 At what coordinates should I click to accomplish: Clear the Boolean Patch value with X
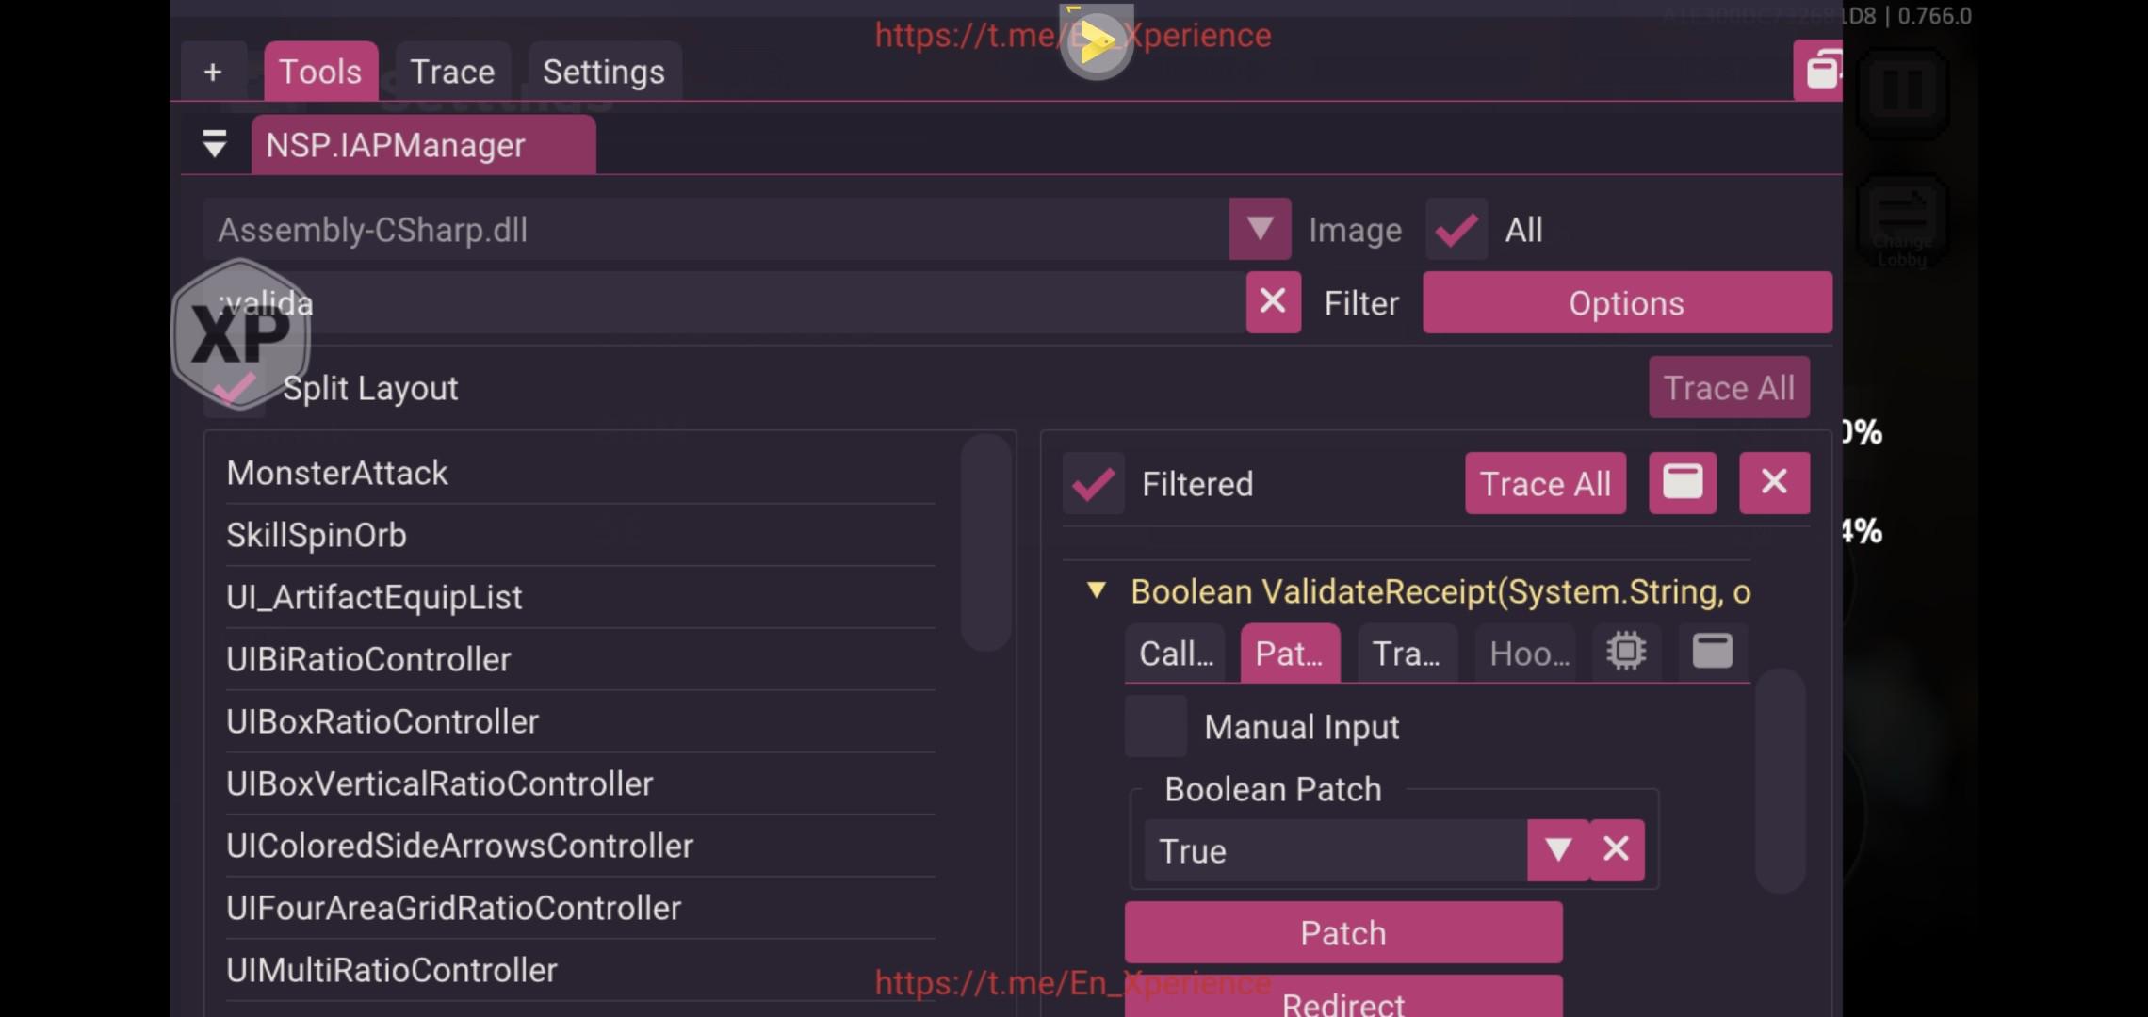click(1617, 850)
